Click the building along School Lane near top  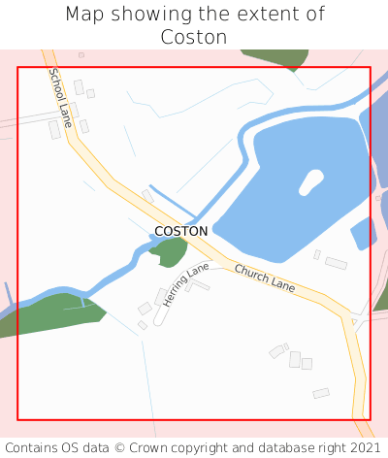pyautogui.click(x=79, y=87)
